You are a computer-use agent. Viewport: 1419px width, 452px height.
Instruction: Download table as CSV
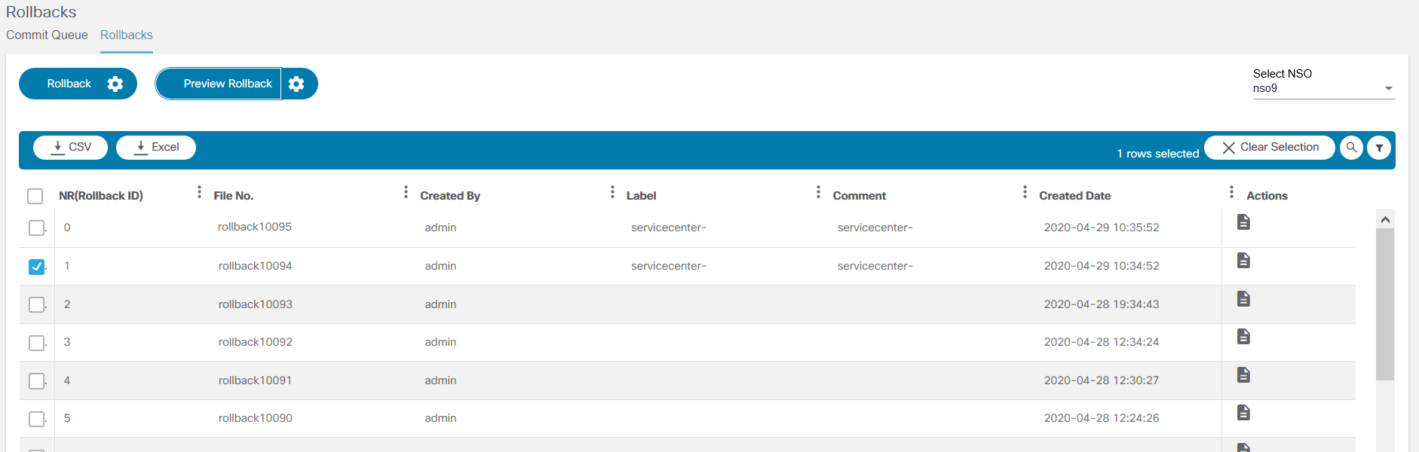[x=71, y=147]
